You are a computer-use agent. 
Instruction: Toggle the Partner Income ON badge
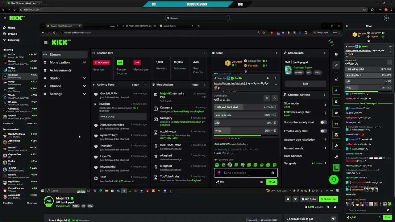tap(120, 63)
